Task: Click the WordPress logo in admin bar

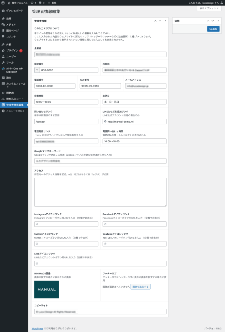Action: [x=3, y=3]
